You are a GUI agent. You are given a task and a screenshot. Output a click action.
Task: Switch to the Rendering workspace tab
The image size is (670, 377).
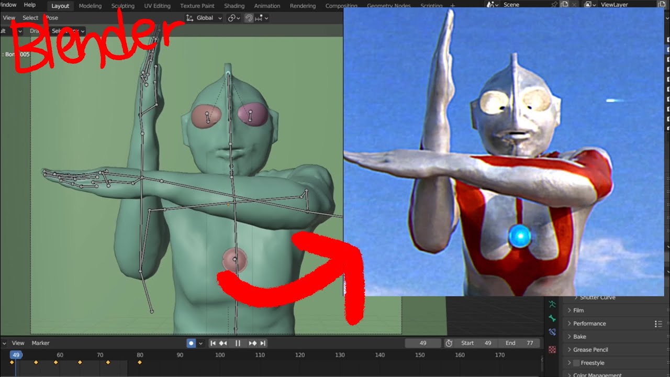pos(303,6)
